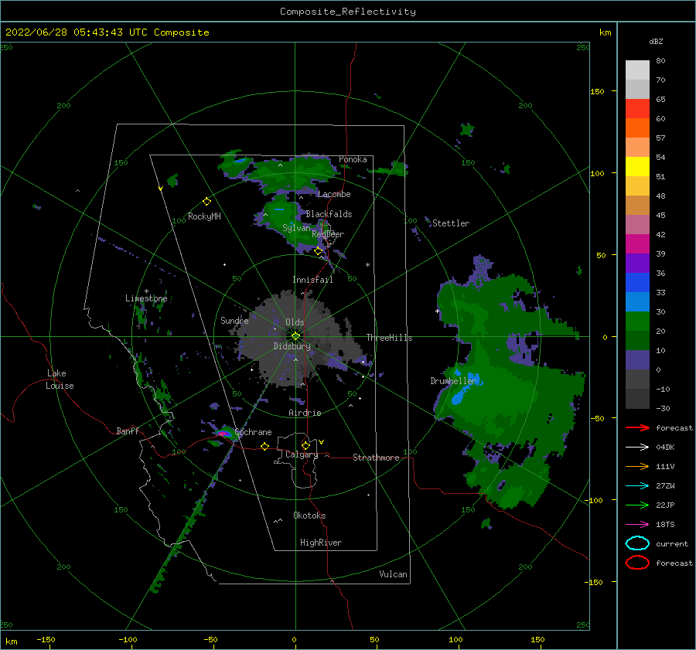Click the white plus marker north of Drumheller
The height and width of the screenshot is (650, 696).
click(437, 311)
